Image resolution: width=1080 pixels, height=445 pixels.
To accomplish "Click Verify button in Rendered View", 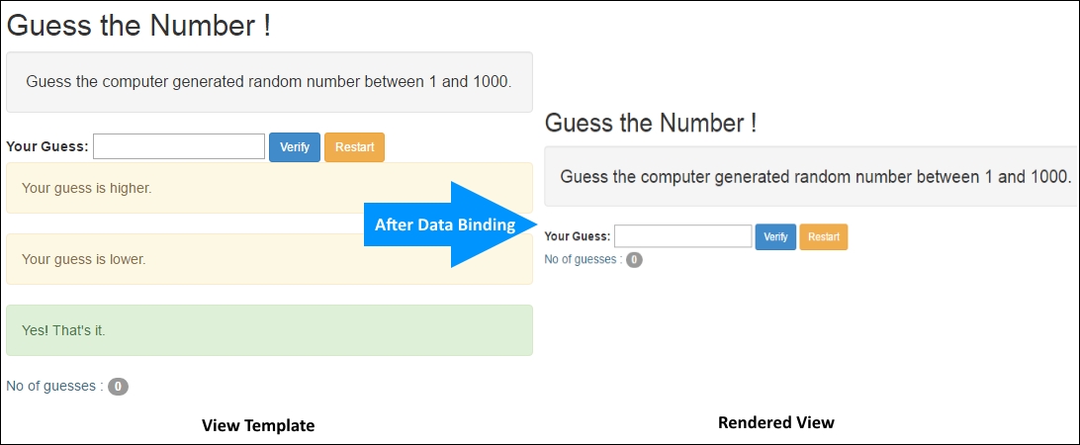I will pyautogui.click(x=775, y=237).
